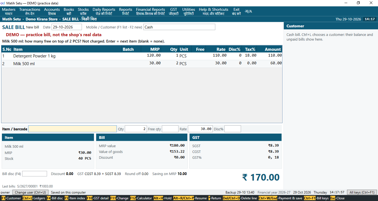Select the Milk 500 ml row in bill table
Image resolution: width=378 pixels, height=201 pixels.
point(142,64)
